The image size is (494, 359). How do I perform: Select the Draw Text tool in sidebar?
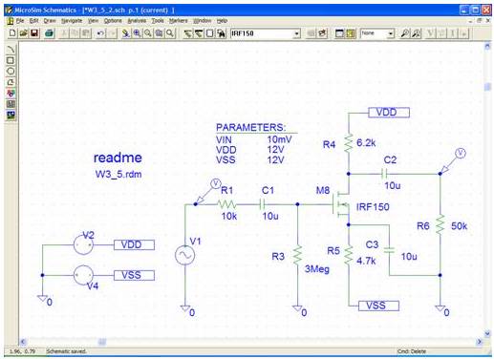[11, 93]
